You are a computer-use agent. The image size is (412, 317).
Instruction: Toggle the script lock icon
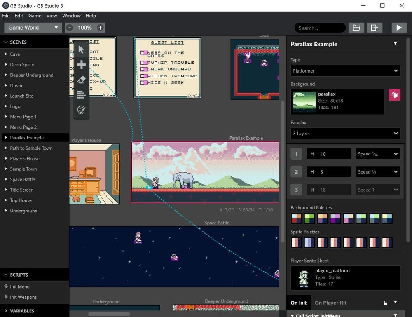pos(385,303)
